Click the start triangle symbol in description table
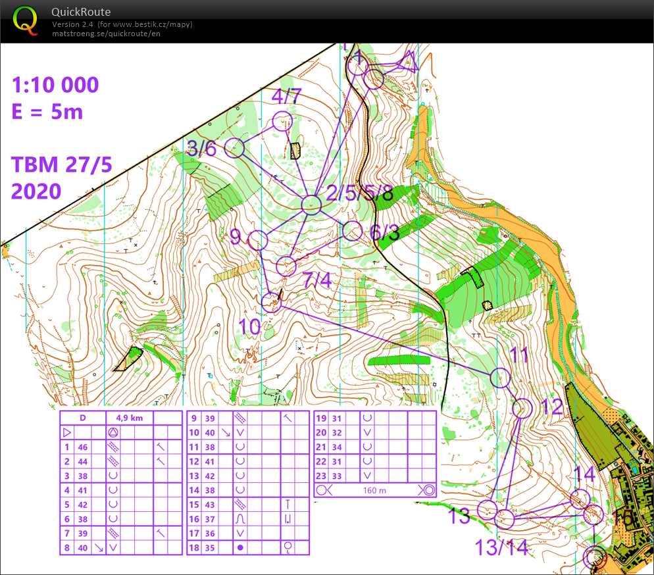This screenshot has height=575, width=654. point(66,432)
